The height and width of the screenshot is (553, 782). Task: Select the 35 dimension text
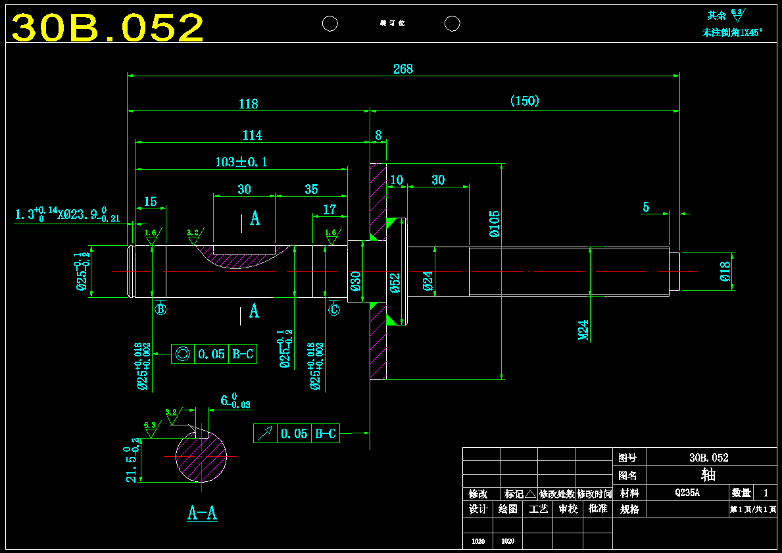tap(311, 189)
